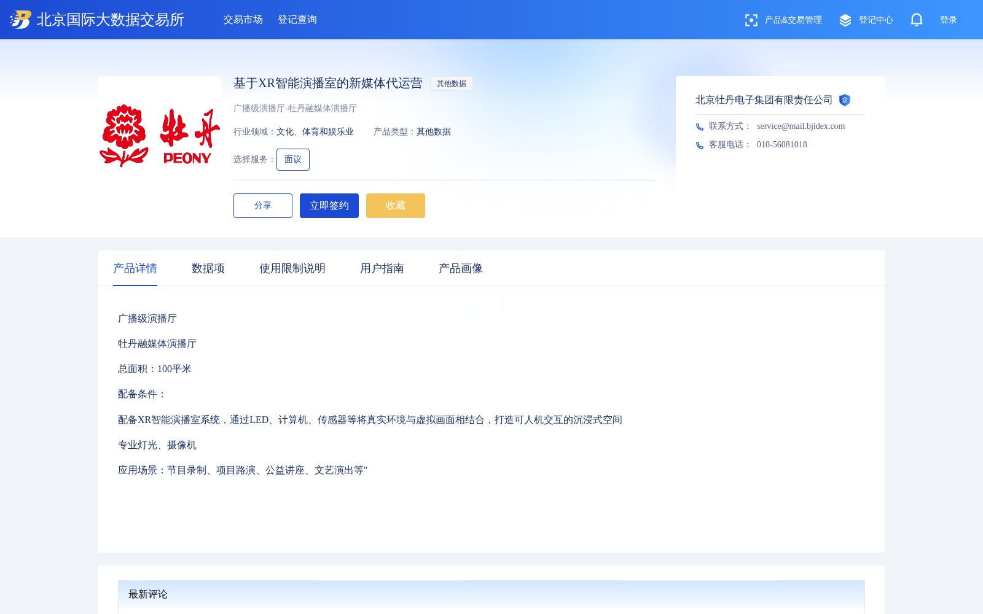Screen dimensions: 983x614
Task: Open the 登记查询 menu
Action: pyautogui.click(x=297, y=20)
